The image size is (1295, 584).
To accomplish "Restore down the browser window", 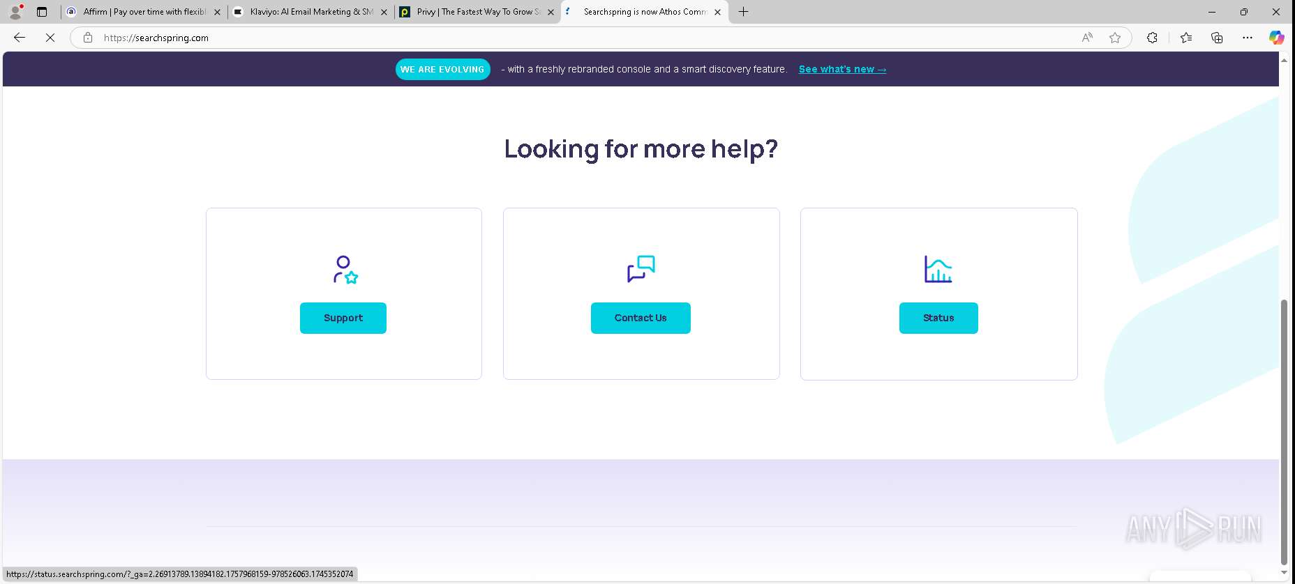I will 1244,12.
